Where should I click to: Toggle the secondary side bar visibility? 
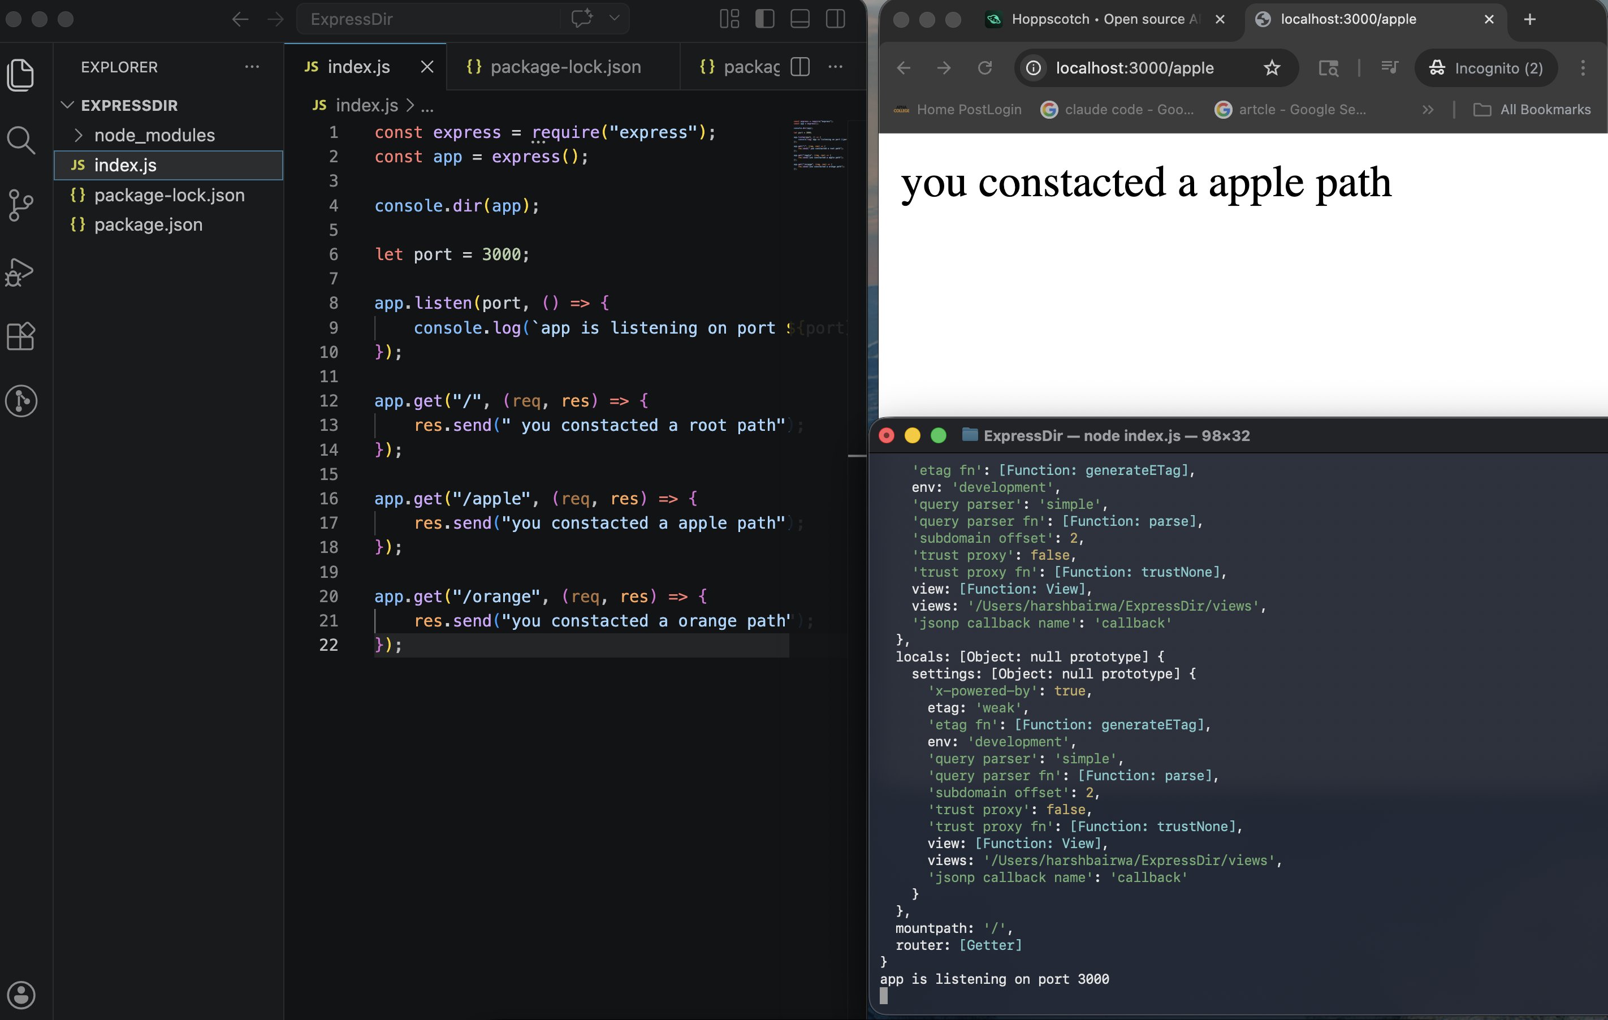(835, 19)
